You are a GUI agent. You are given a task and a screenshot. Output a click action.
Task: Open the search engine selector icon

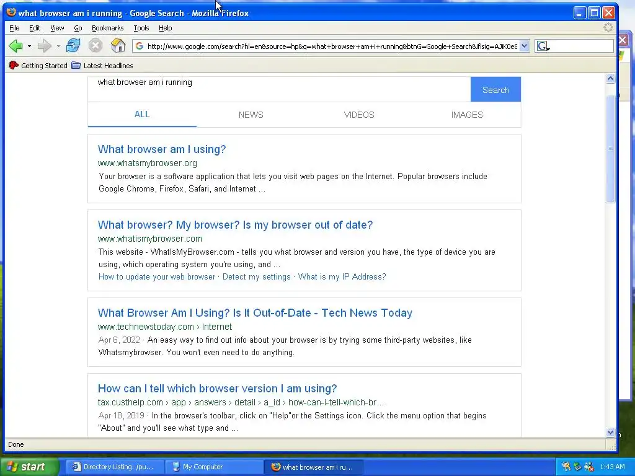tap(543, 46)
